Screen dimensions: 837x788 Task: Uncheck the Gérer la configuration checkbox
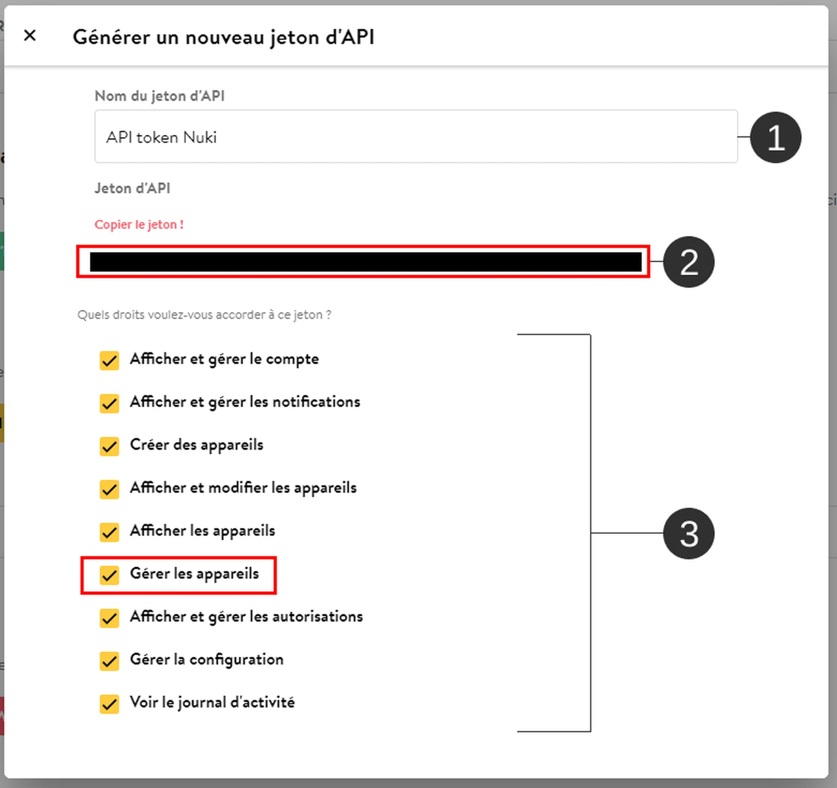(x=109, y=661)
